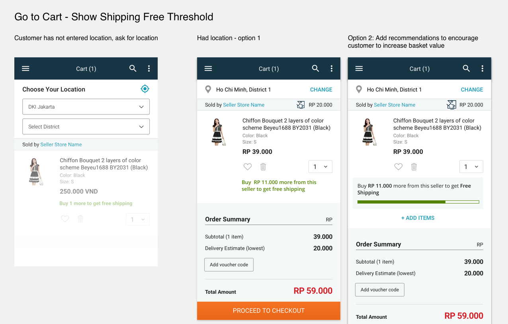Favorite the item in Option 2 cart
508x324 pixels.
coord(399,167)
